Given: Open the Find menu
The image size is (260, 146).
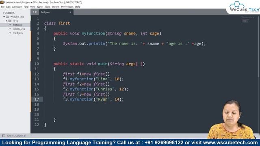Looking at the screenshot, I should pyautogui.click(x=26, y=7).
